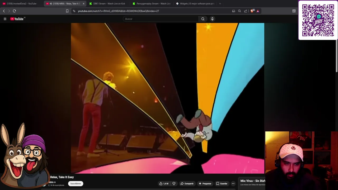Open the Brave Shields lion icon
This screenshot has width=338, height=190.
click(252, 11)
